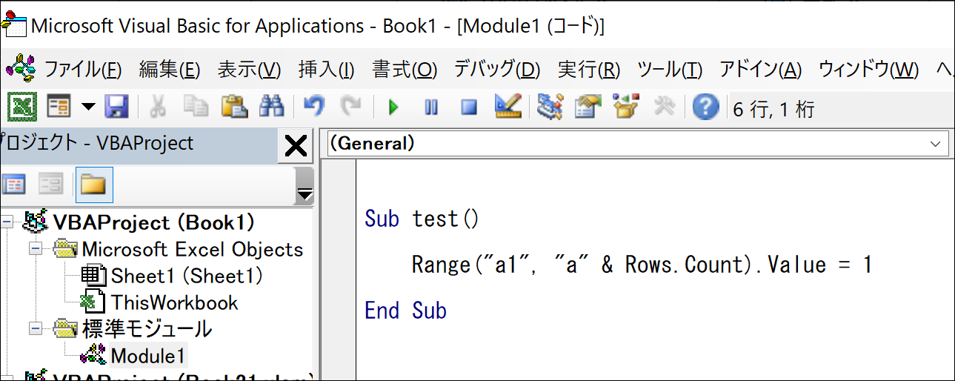Click the Redo arrow icon
The height and width of the screenshot is (381, 955).
[350, 107]
